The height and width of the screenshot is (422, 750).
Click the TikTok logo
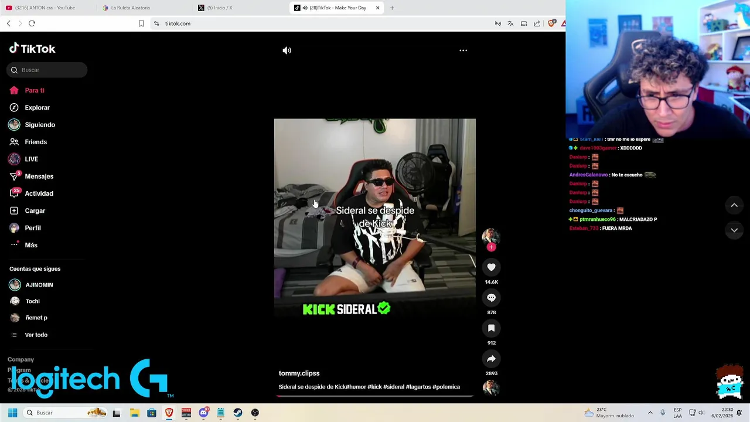[32, 49]
